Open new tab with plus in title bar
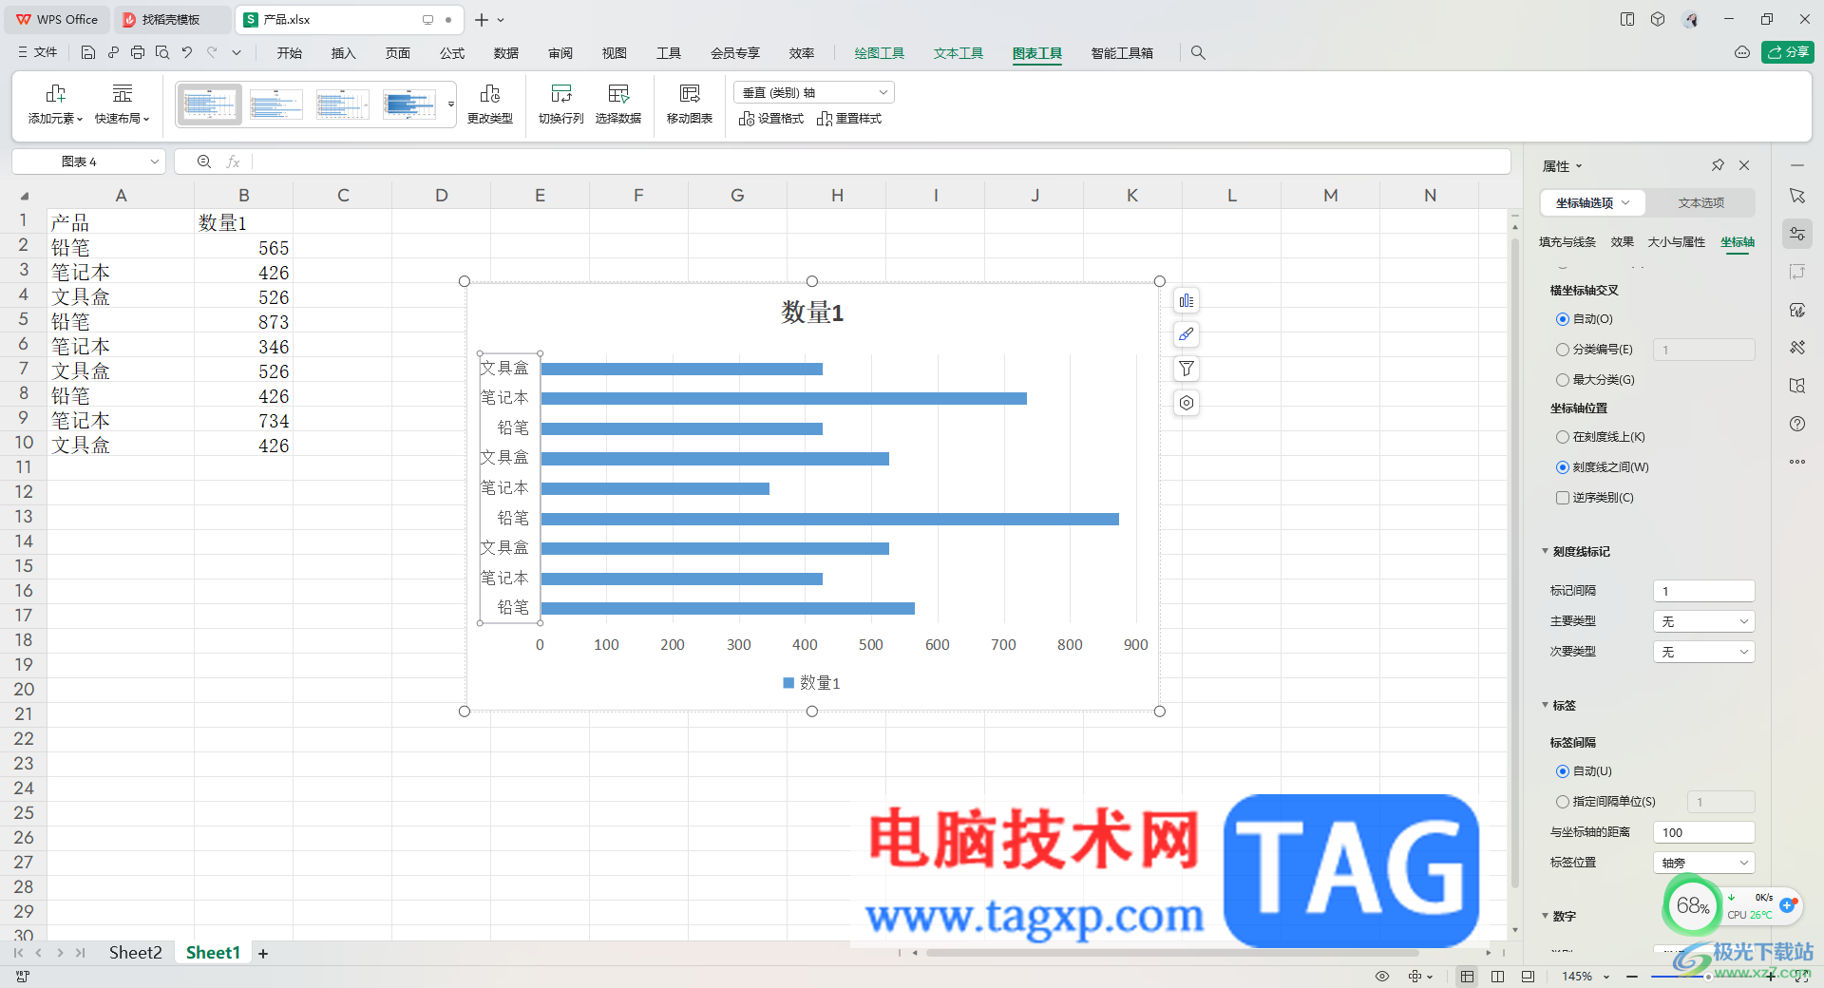The image size is (1824, 988). tap(482, 19)
